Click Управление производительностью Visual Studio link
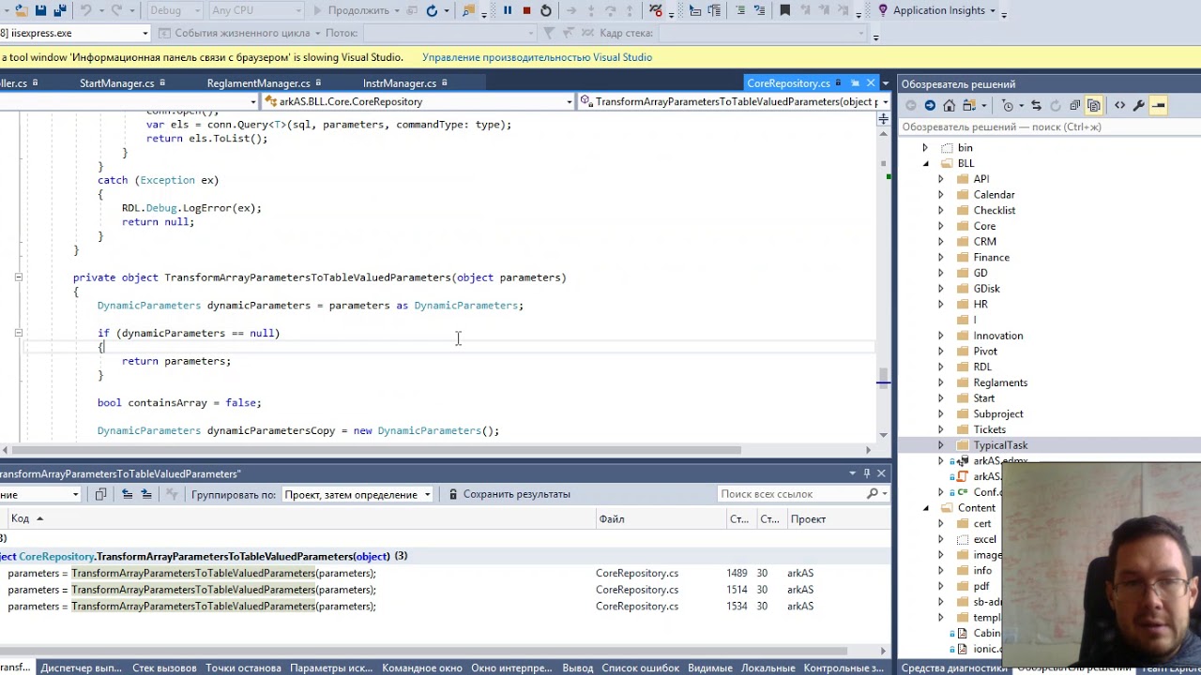The width and height of the screenshot is (1201, 675). (537, 57)
